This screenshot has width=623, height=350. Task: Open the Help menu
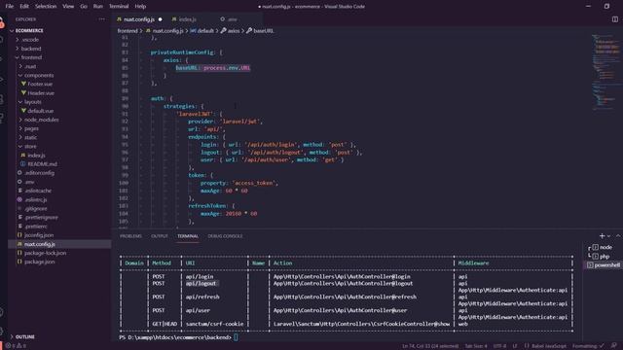[x=140, y=7]
